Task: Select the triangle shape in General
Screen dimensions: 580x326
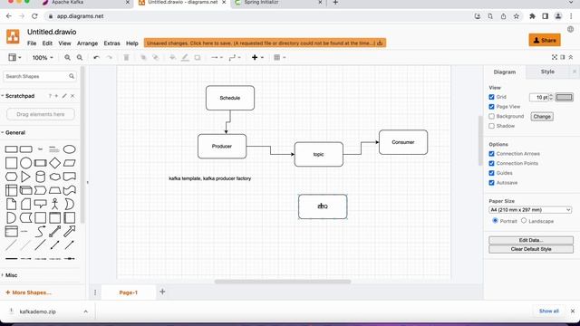Action: pyautogui.click(x=25, y=177)
